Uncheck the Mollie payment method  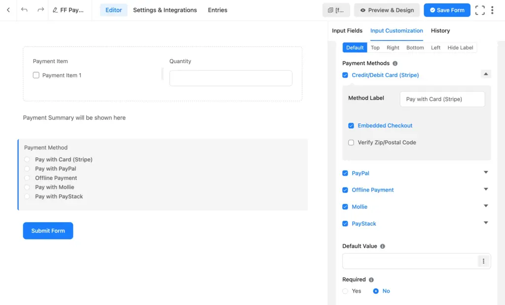[x=345, y=207]
